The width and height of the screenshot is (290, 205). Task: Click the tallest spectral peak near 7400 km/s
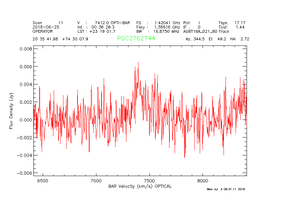coord(138,63)
